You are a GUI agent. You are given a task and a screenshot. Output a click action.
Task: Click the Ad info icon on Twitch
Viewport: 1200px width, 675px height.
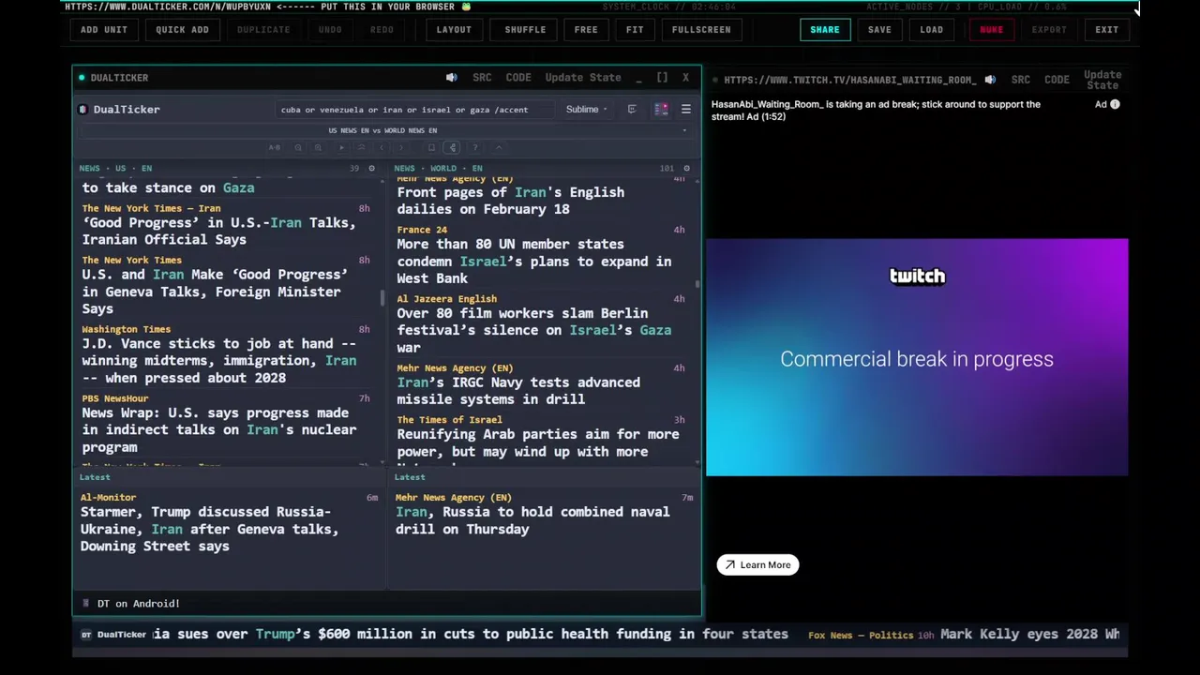click(1115, 104)
